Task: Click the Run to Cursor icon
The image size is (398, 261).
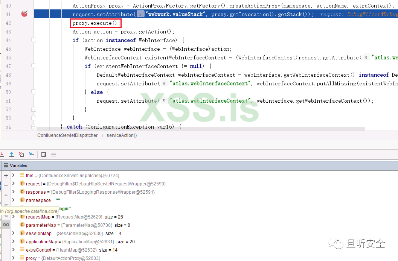Action: click(32, 154)
